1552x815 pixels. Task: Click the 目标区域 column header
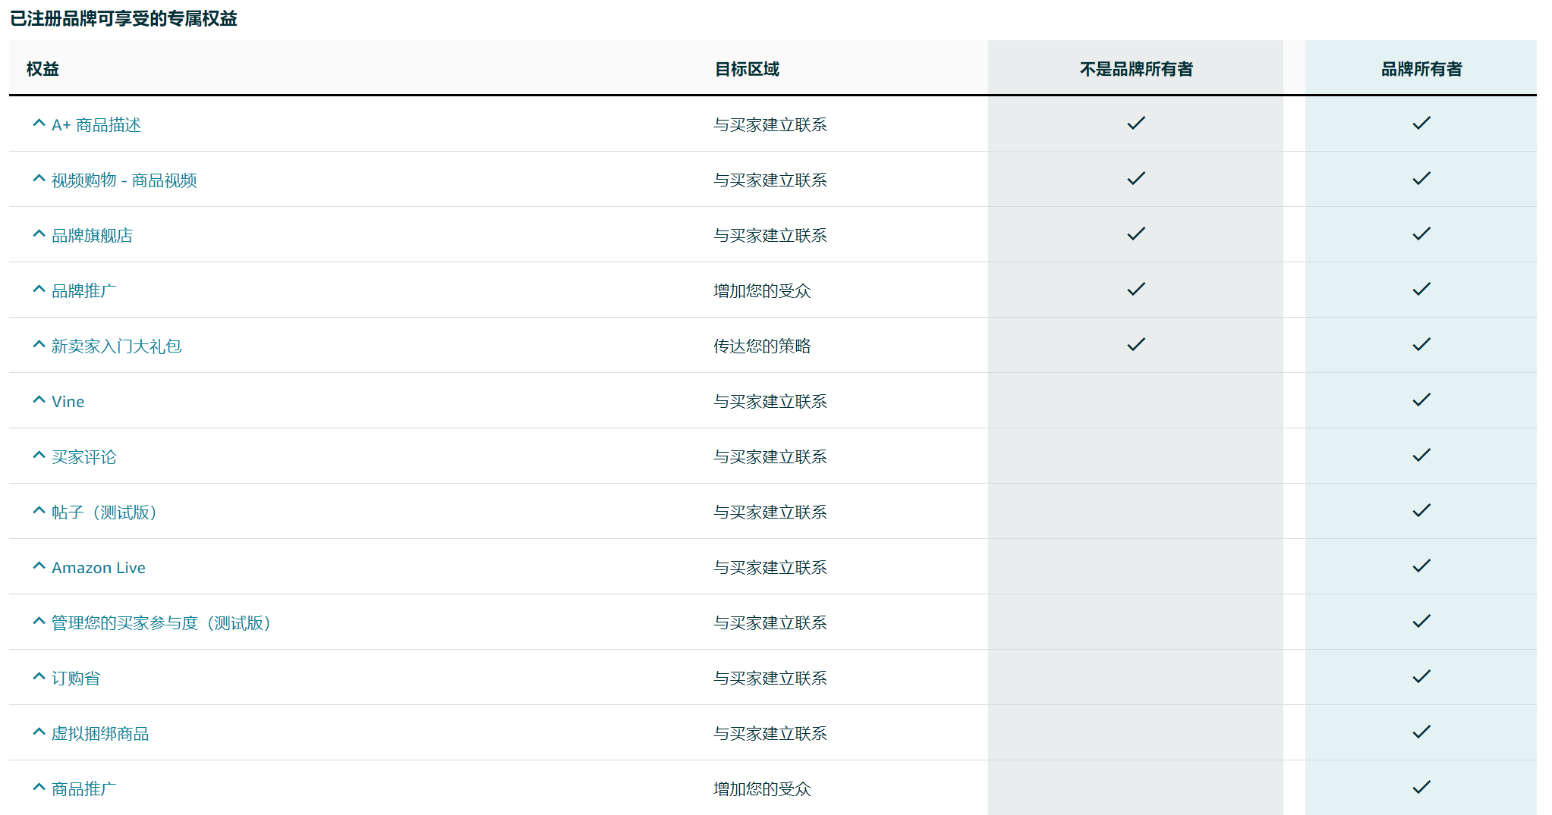tap(748, 69)
